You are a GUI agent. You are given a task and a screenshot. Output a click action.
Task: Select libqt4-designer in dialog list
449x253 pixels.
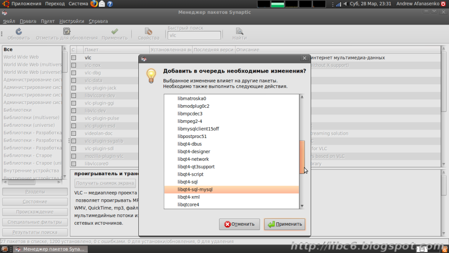(231, 152)
